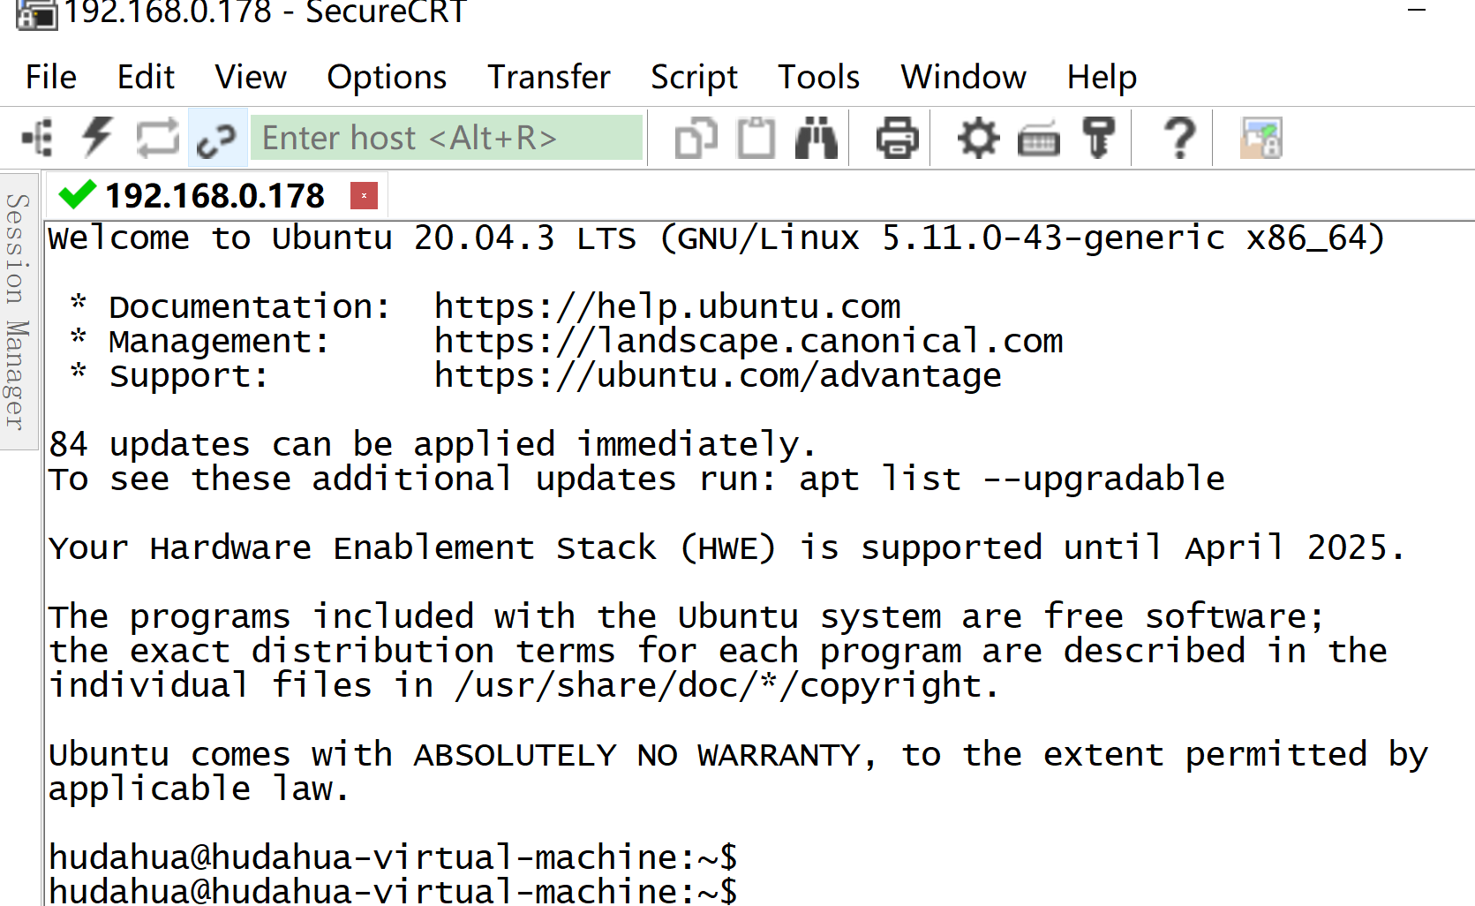The width and height of the screenshot is (1475, 906).
Task: Select the 192.168.0.178 session tab
Action: click(214, 196)
